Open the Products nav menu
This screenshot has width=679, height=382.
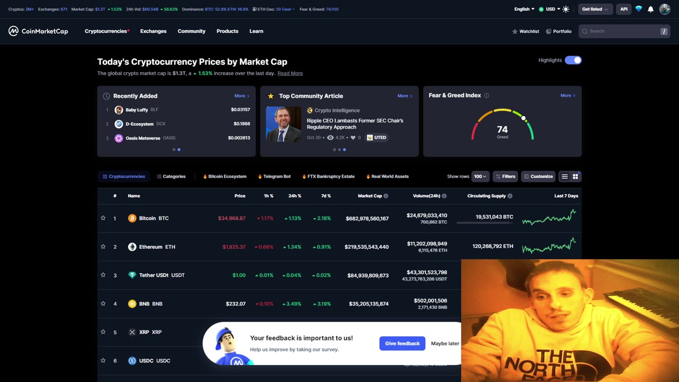[228, 31]
